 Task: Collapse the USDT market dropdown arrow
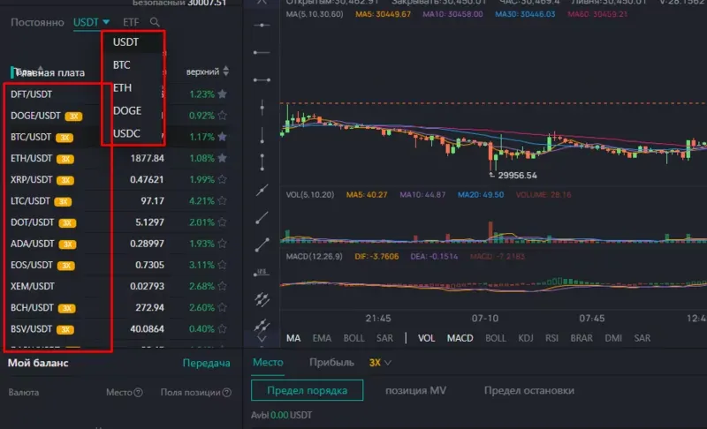click(x=106, y=21)
